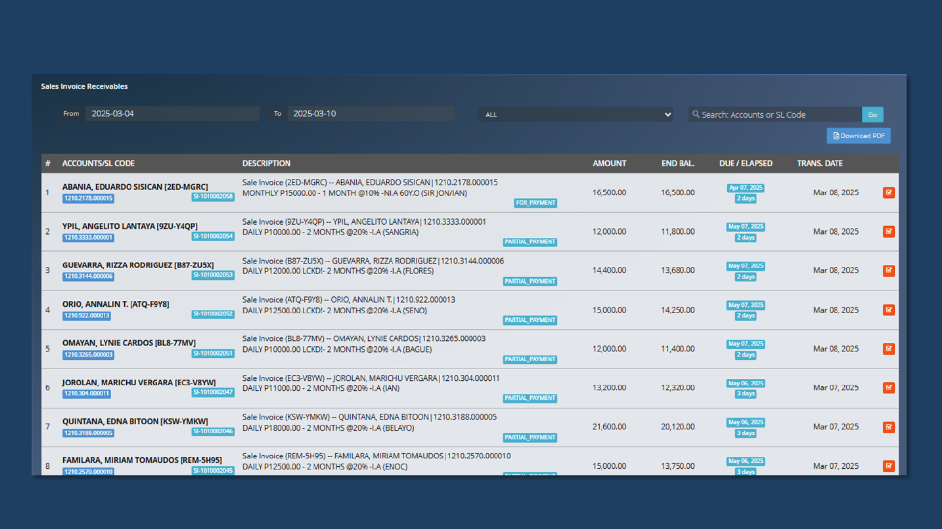
Task: Click PARTIAL_PAYMENT tag in QUINTANA row
Action: point(530,437)
